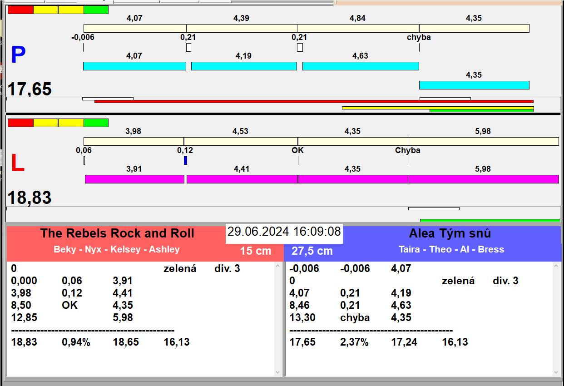564x386 pixels.
Task: Select the cyan 4,63 run bar
Action: (x=361, y=66)
